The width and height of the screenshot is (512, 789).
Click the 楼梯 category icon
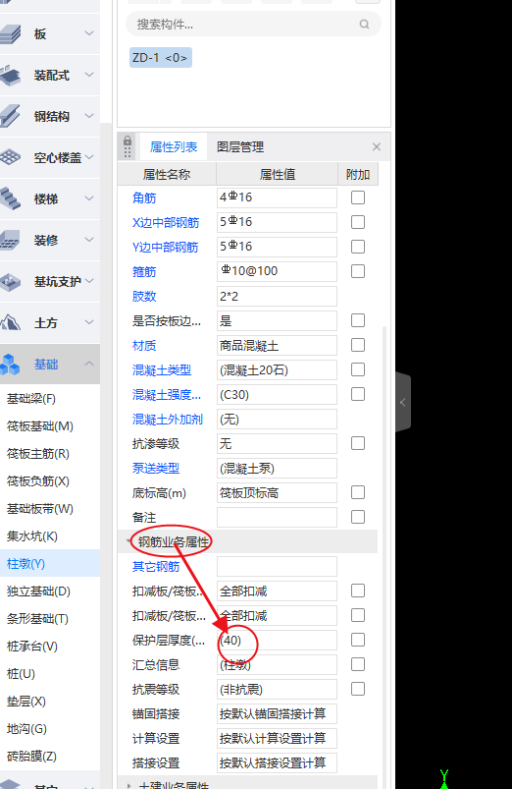pos(11,198)
